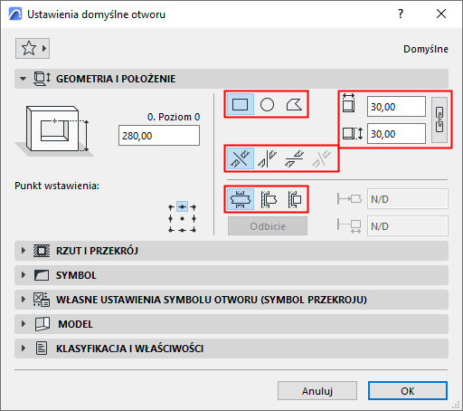Open the favorites star dropdown
This screenshot has height=411, width=463.
[33, 48]
